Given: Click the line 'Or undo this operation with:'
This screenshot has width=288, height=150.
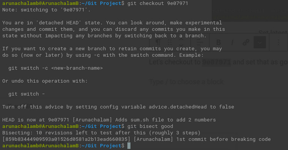Looking at the screenshot, I should (45, 81).
